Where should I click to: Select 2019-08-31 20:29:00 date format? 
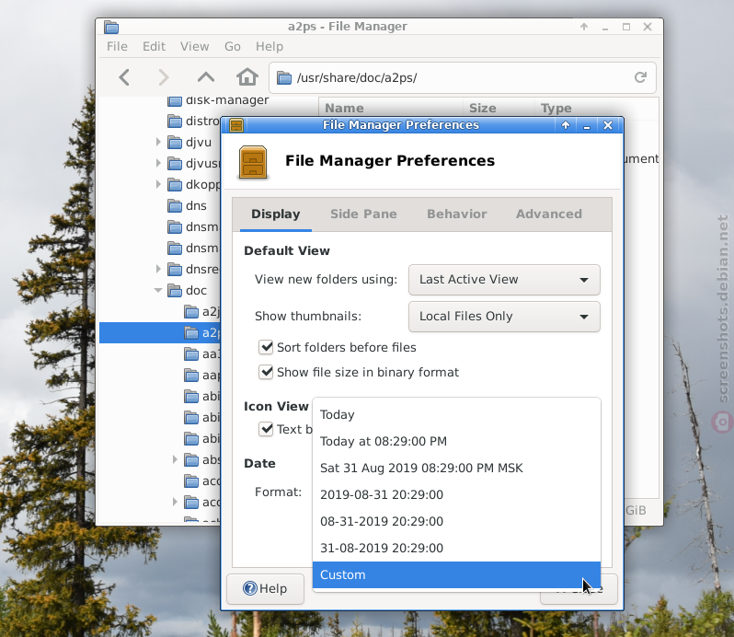pos(456,495)
